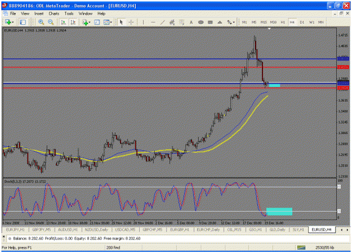Select the triangle drawing tool
This screenshot has height=252, width=352.
[220, 22]
